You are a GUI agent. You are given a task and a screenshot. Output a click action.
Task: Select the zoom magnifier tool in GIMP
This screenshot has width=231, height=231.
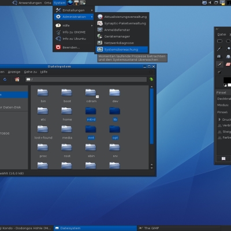pyautogui.click(x=228, y=49)
